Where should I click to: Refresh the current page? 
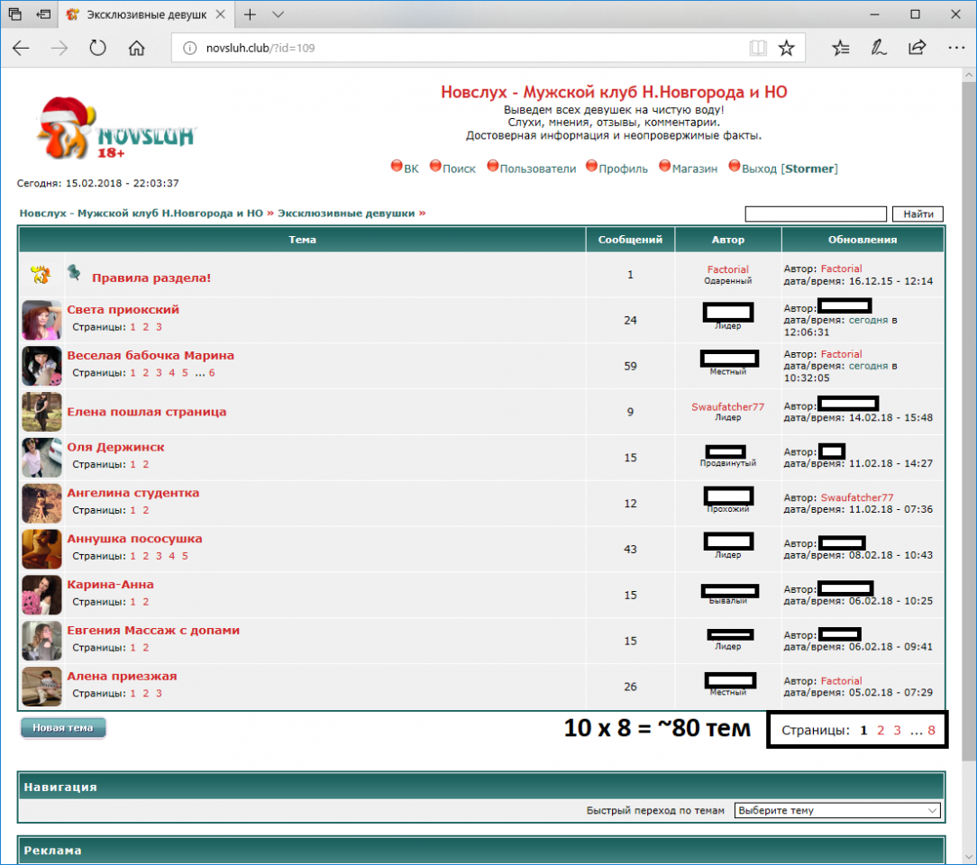click(98, 48)
